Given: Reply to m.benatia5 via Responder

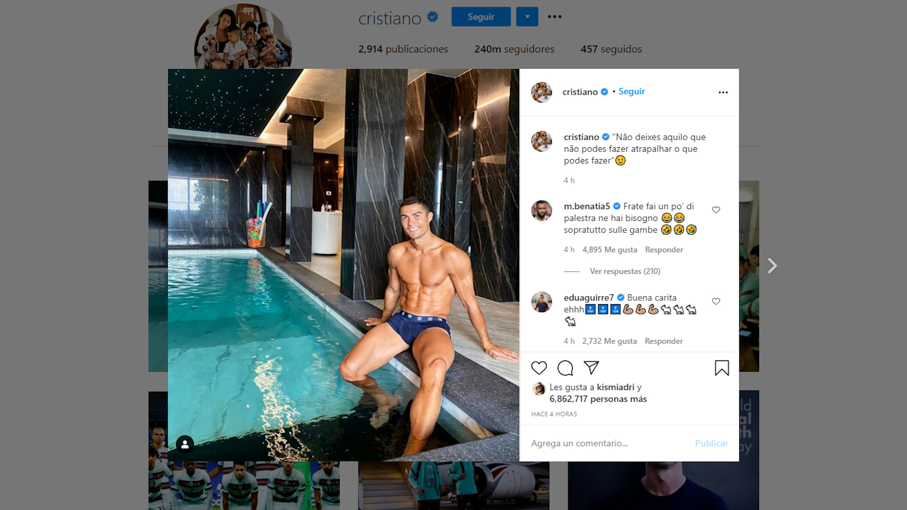Looking at the screenshot, I should [664, 250].
